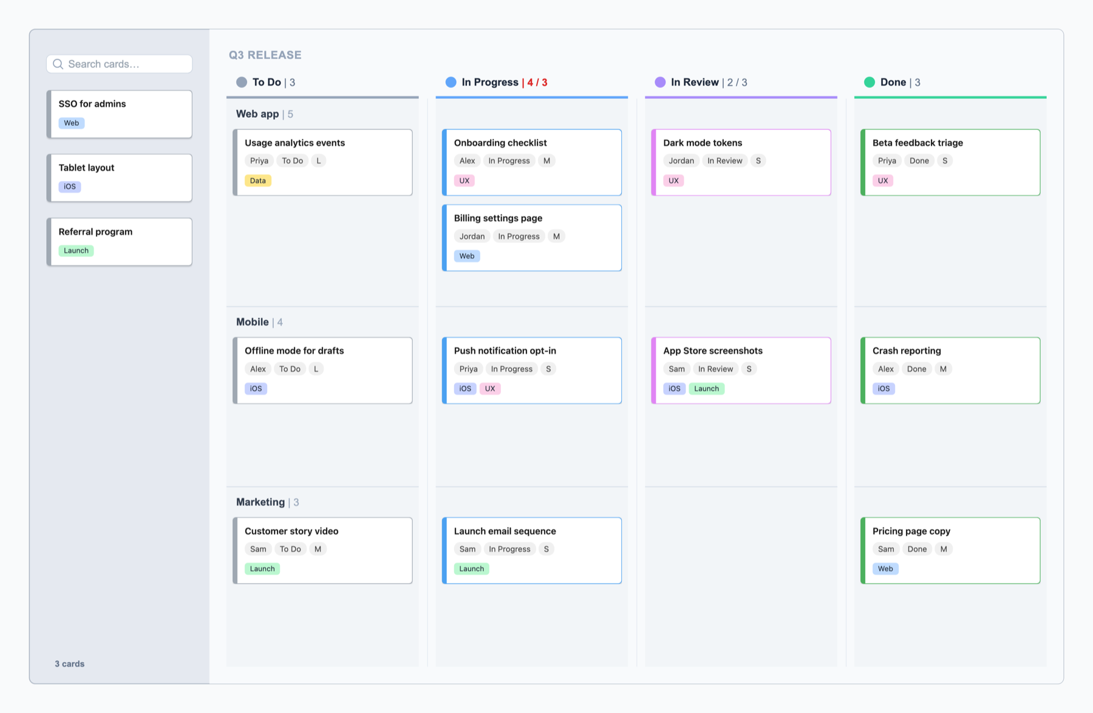Open the Push notification opt-in card
The image size is (1093, 713).
click(532, 370)
